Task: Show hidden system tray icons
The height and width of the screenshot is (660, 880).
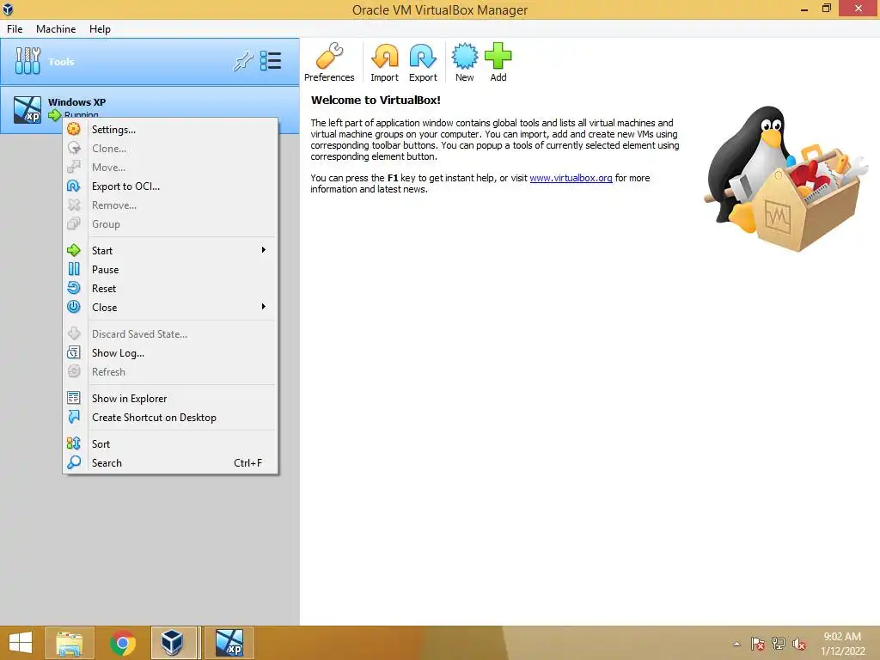Action: point(736,644)
